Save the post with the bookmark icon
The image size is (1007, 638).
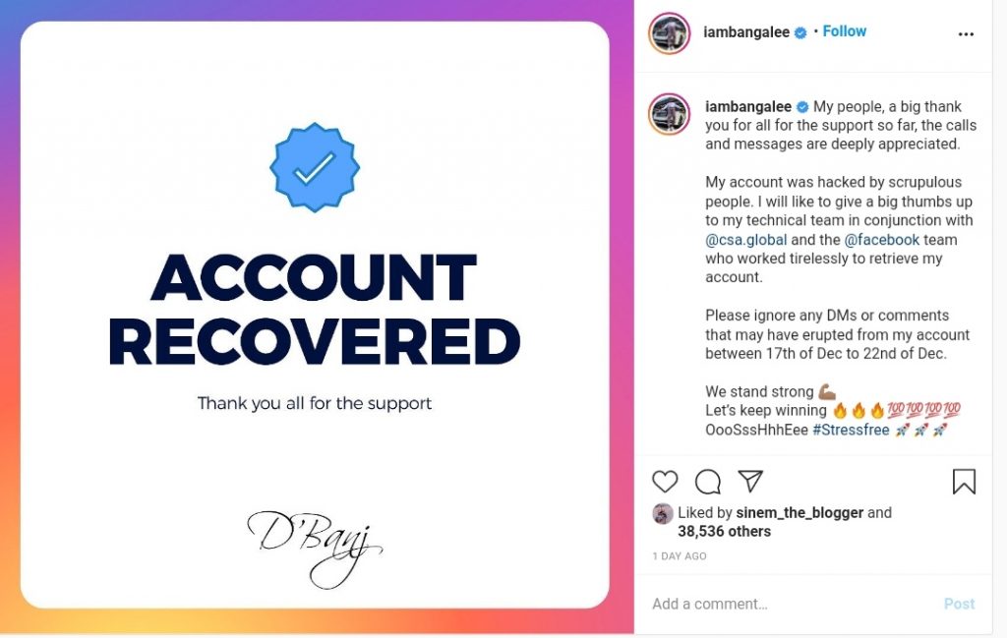click(964, 481)
